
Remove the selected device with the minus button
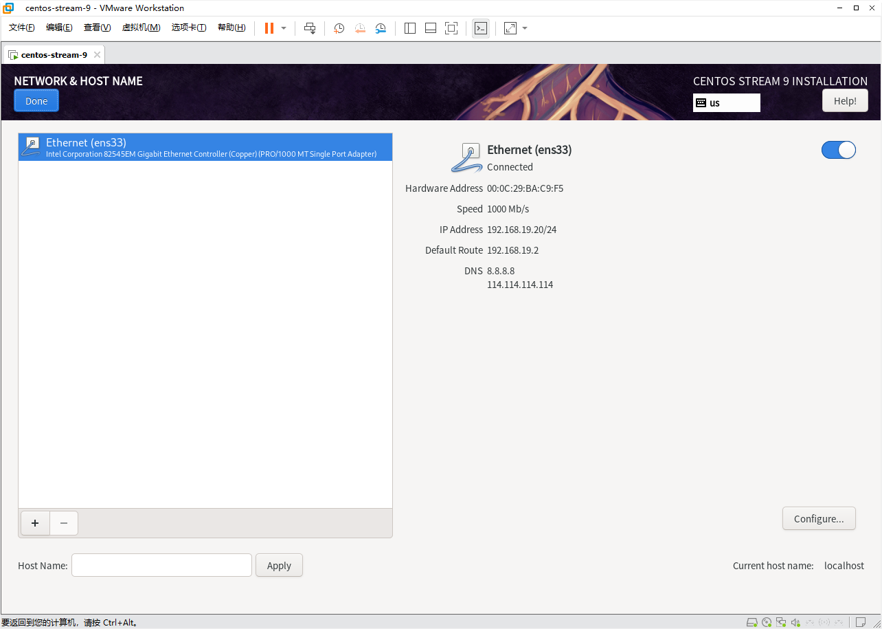pyautogui.click(x=64, y=523)
